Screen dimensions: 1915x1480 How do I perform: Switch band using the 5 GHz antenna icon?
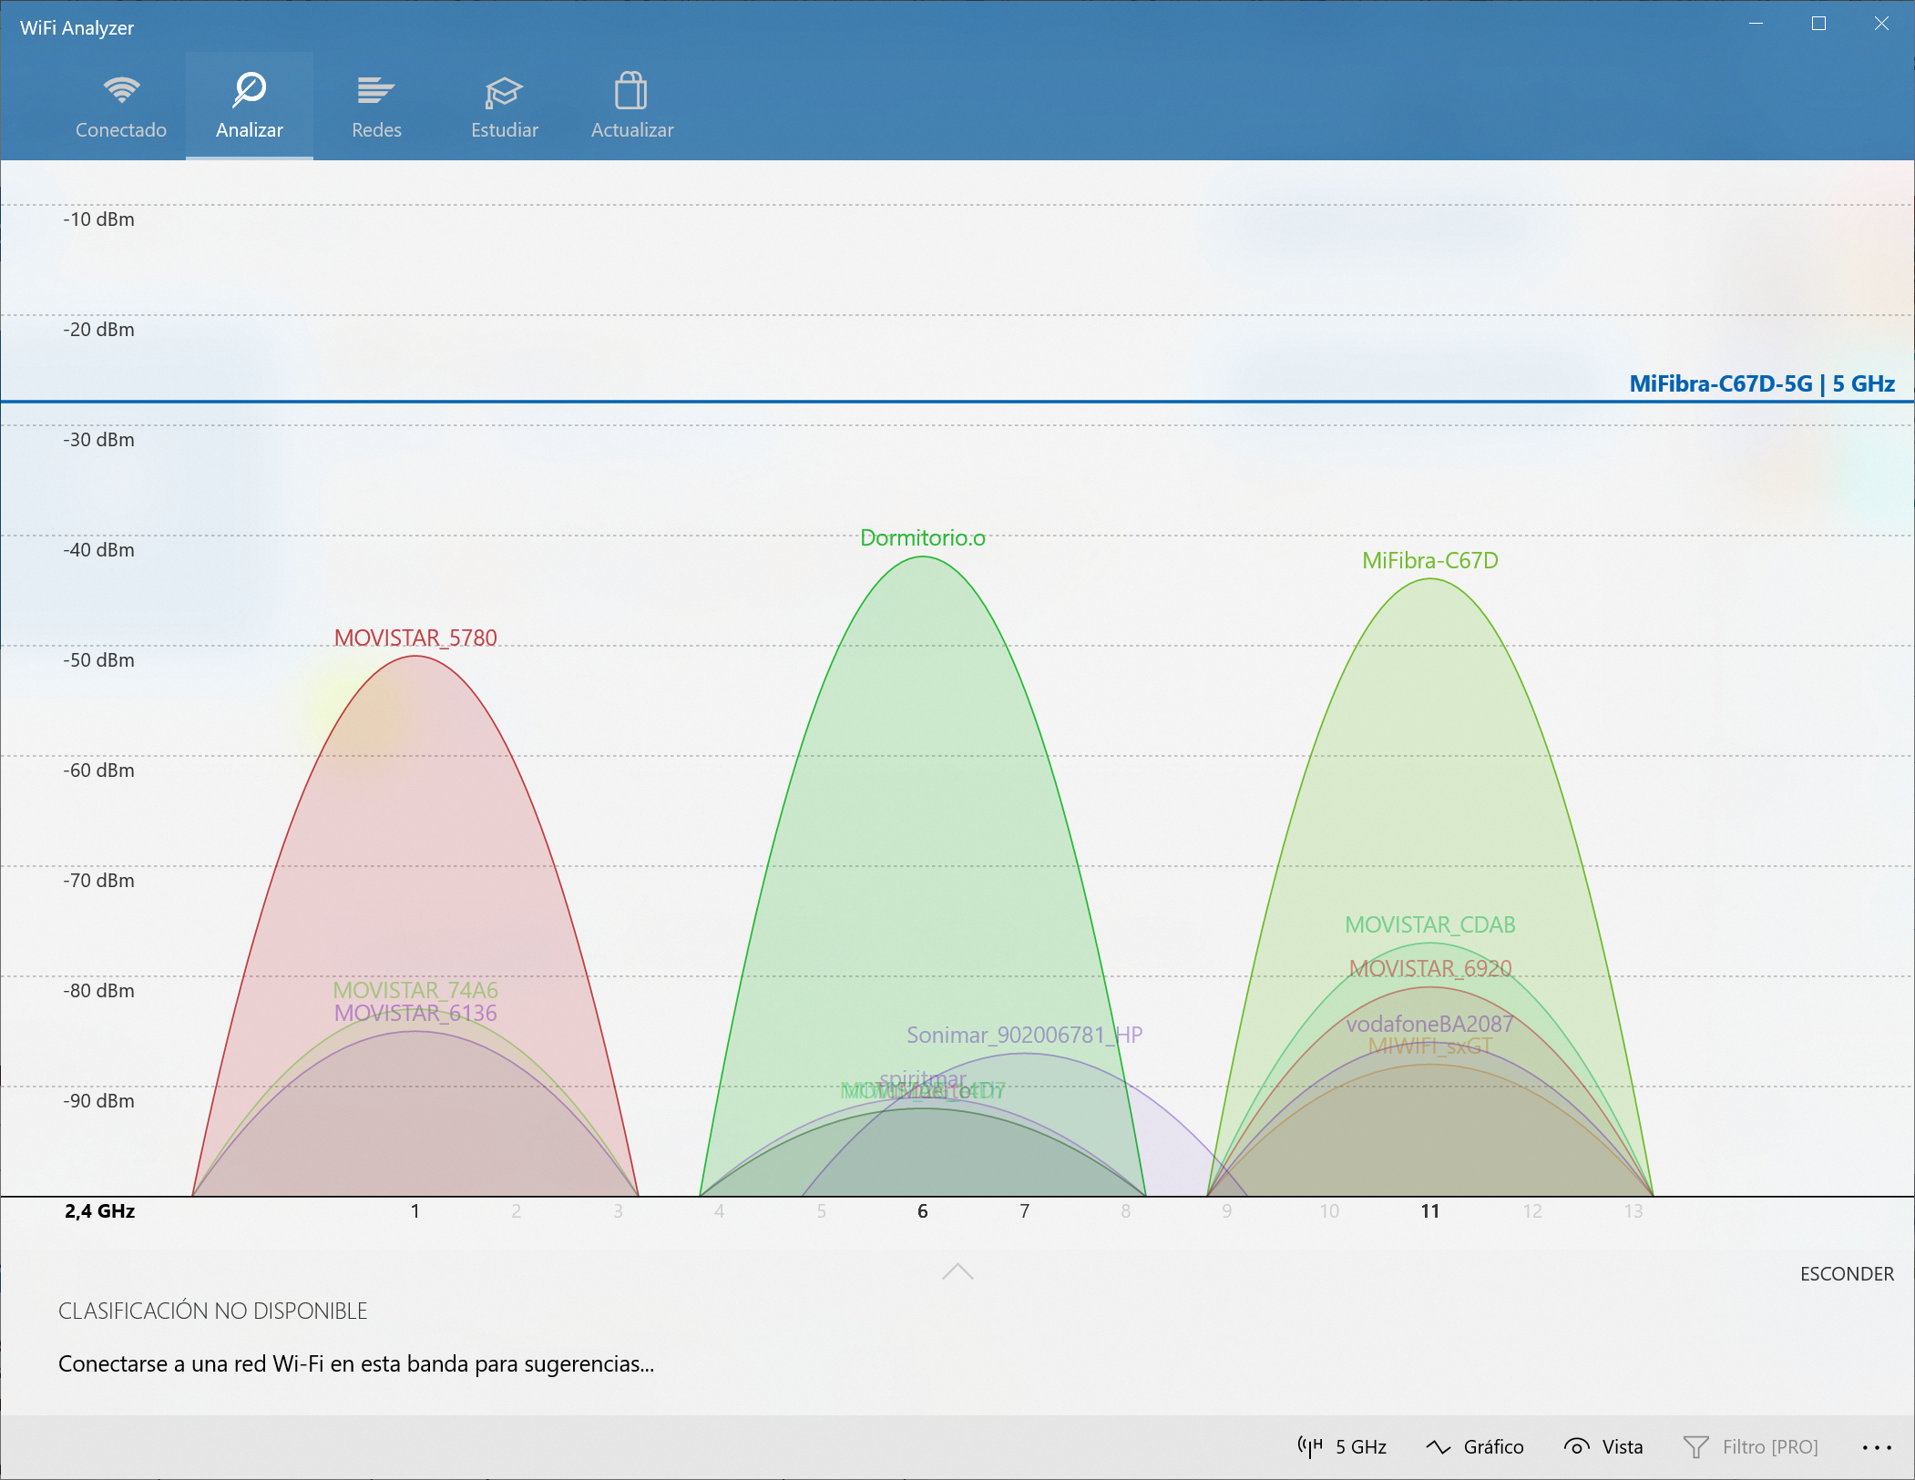[1311, 1446]
